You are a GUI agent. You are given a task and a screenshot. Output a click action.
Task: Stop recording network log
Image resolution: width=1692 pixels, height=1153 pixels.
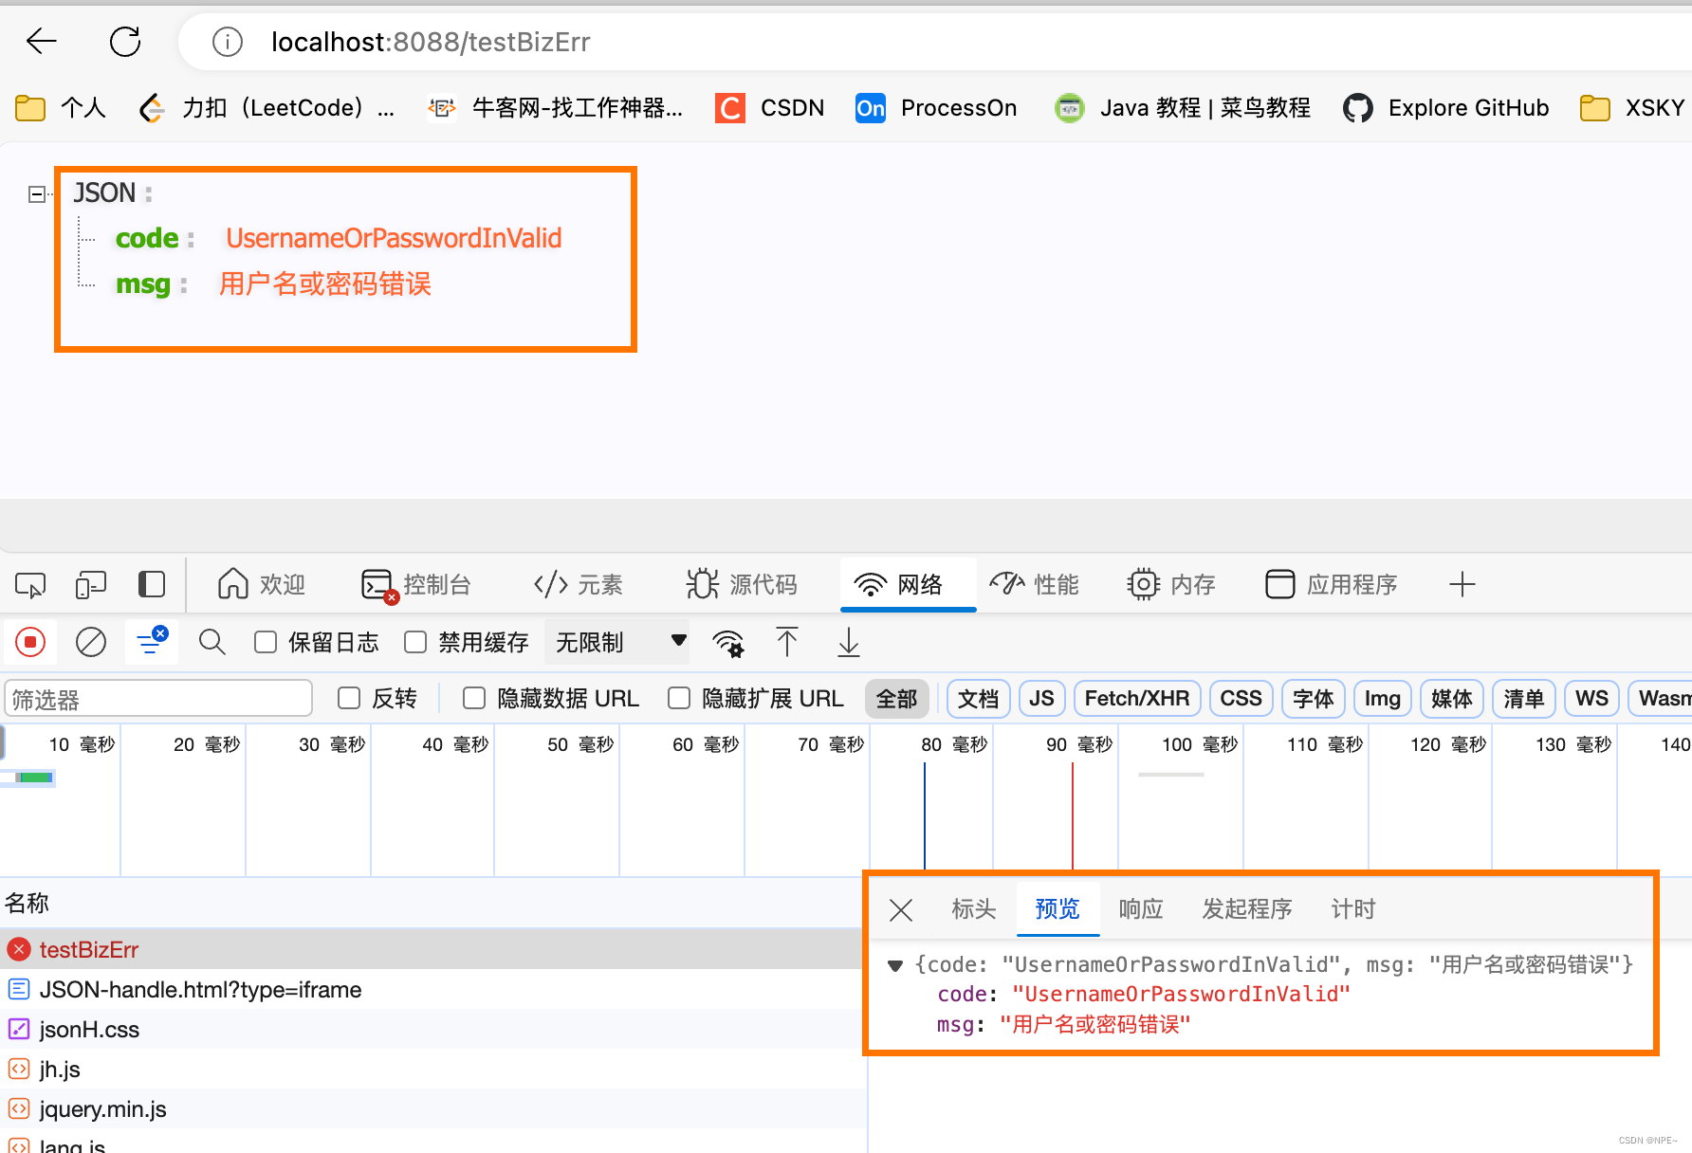coord(30,643)
